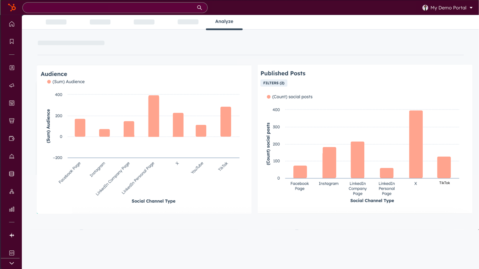The height and width of the screenshot is (269, 479).
Task: Select the Automations workflow icon
Action: point(11,191)
